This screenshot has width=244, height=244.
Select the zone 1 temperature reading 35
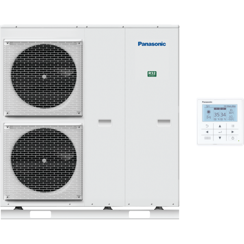click(x=217, y=115)
